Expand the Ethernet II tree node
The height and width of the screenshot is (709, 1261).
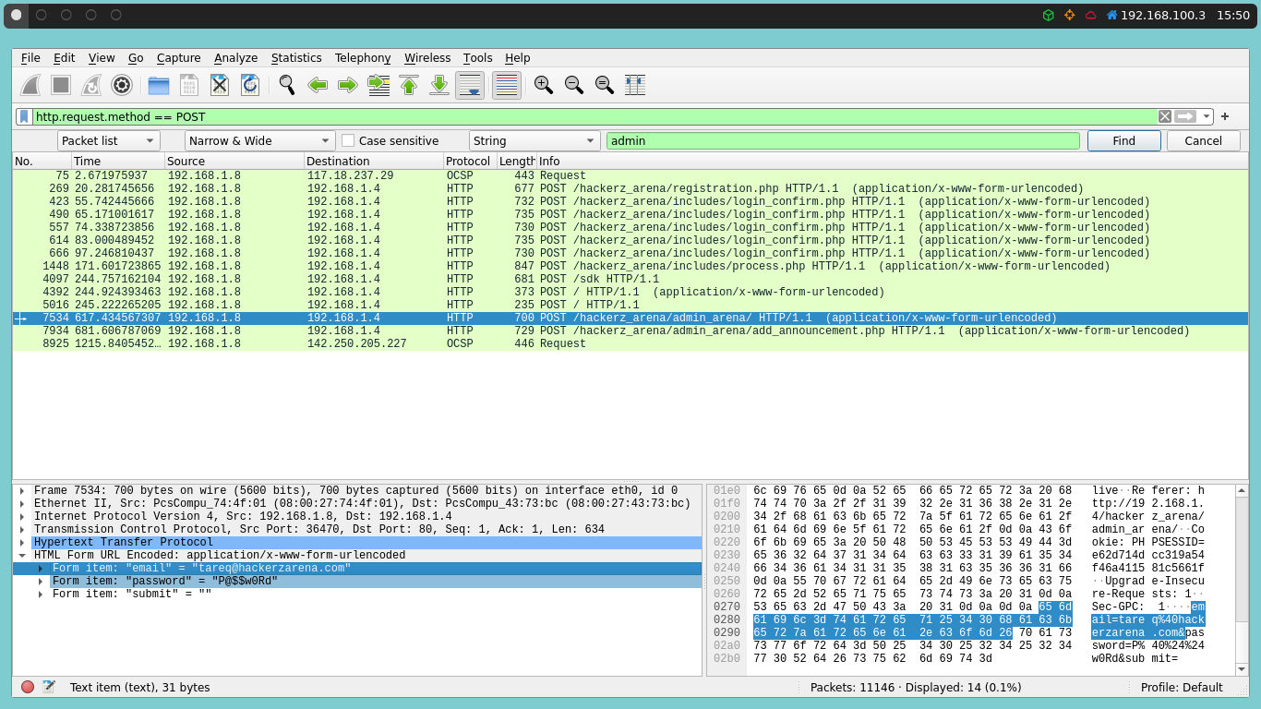[x=22, y=504]
